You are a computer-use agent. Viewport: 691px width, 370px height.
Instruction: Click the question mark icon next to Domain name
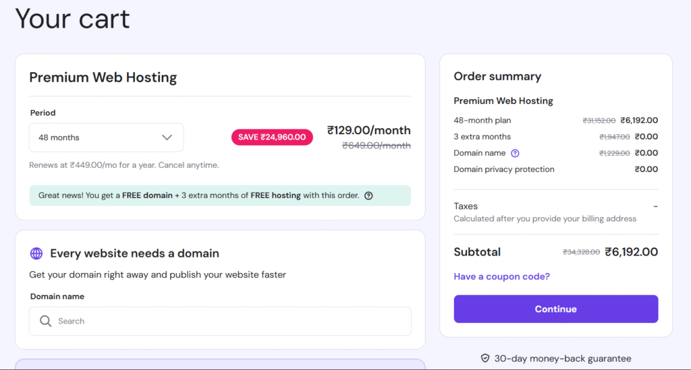(x=515, y=153)
